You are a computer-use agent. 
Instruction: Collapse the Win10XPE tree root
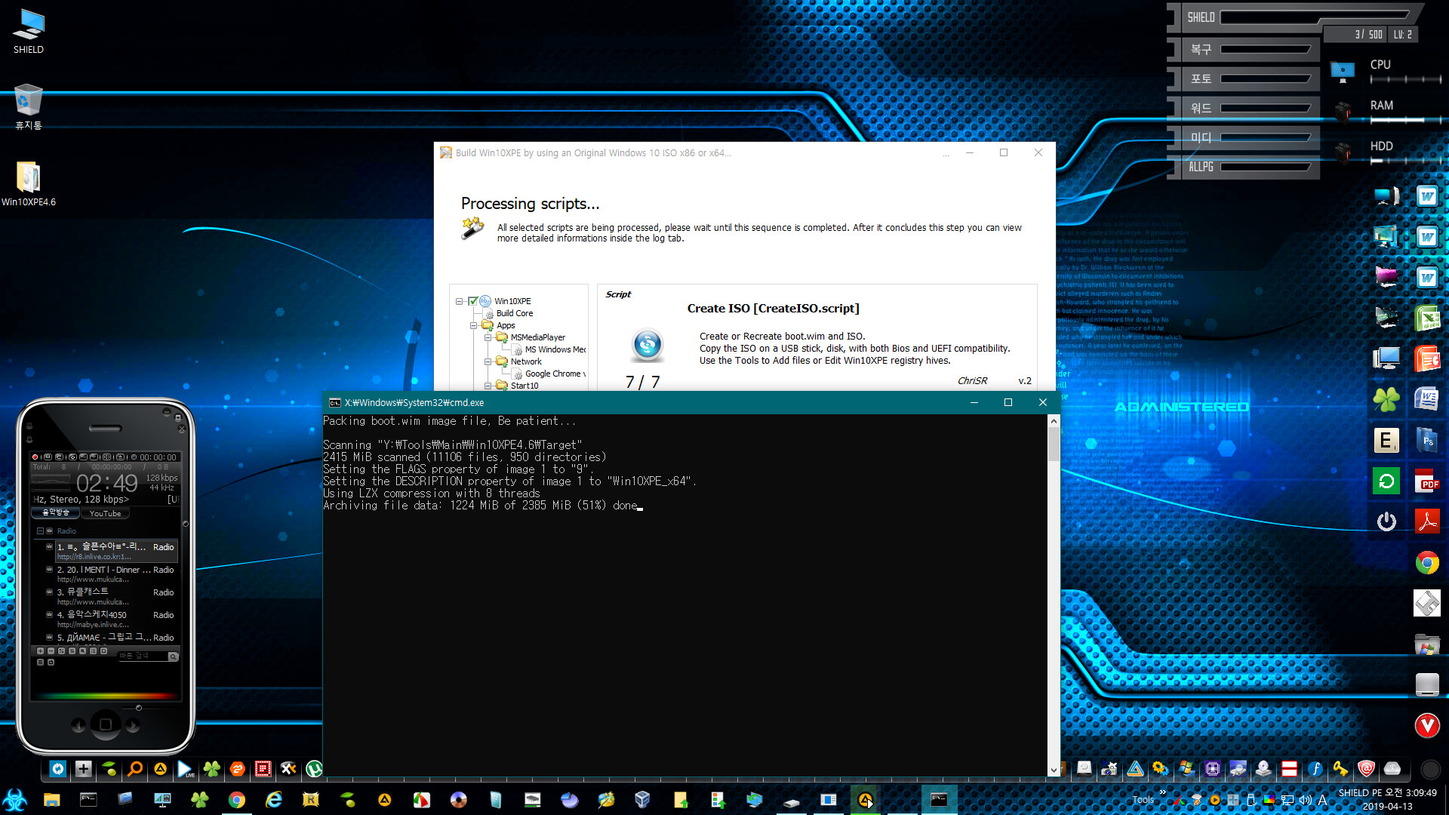point(459,301)
